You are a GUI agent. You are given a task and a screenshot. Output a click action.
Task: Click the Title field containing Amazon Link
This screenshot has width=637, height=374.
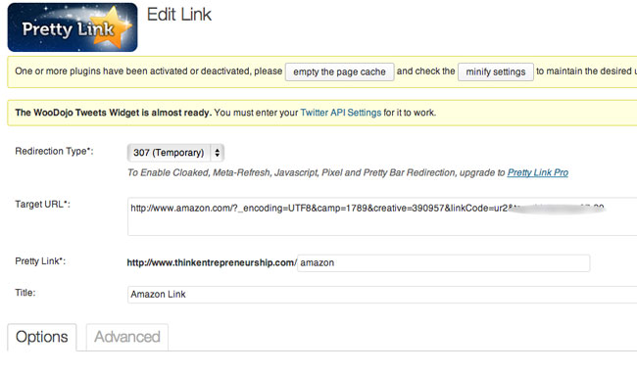(x=382, y=294)
